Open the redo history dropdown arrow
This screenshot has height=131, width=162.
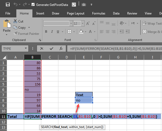pyautogui.click(x=29, y=5)
